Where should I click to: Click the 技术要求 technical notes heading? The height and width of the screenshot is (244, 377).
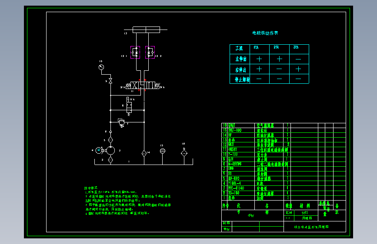[90, 188]
